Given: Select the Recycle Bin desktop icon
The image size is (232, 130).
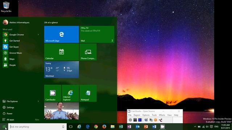Looking at the screenshot, I should click(x=6, y=7).
